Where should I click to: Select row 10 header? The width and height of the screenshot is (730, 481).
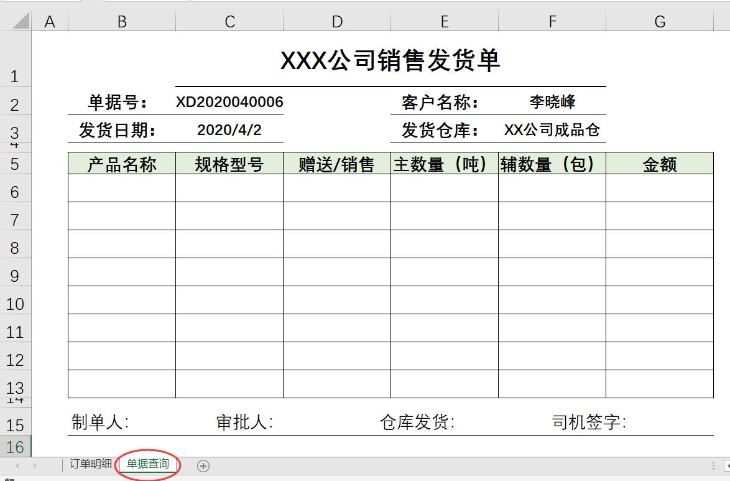(x=16, y=300)
